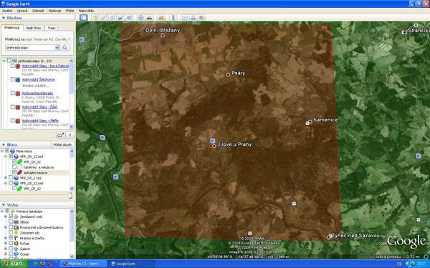Click the Přidat obsah button
430x268 pixels.
click(x=62, y=144)
